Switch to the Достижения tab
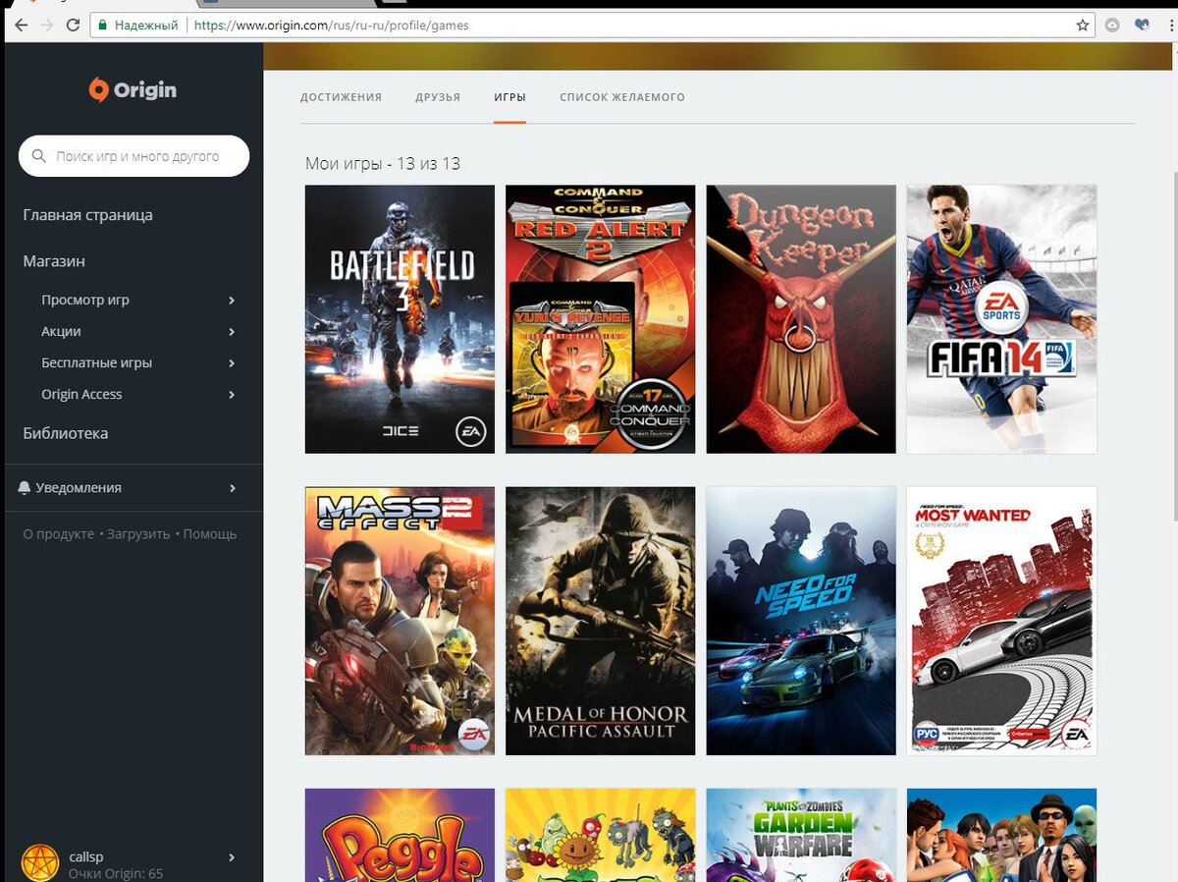 click(341, 97)
